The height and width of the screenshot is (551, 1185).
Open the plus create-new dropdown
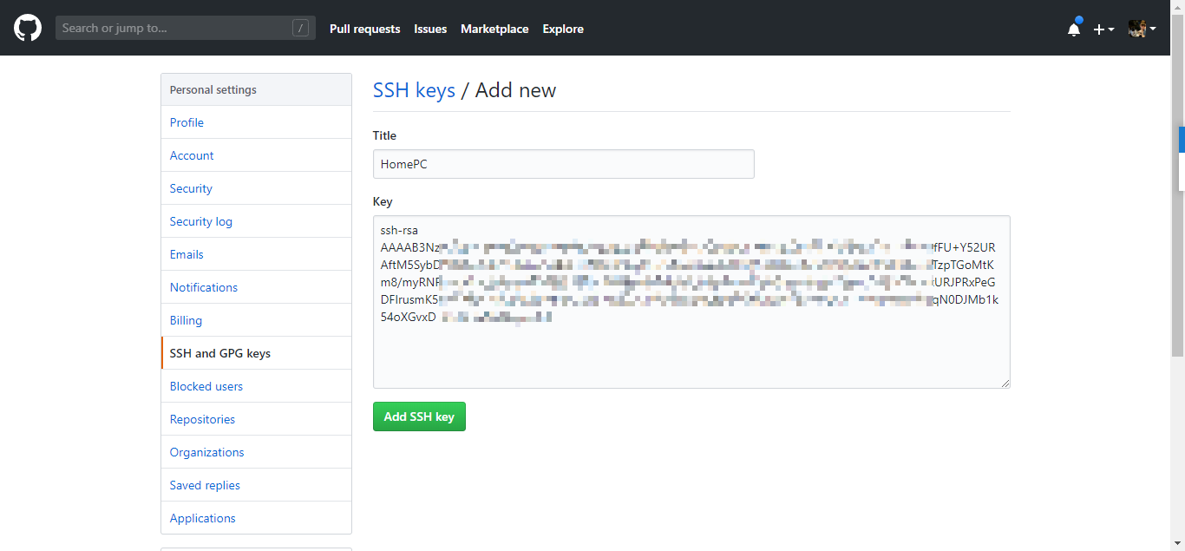pyautogui.click(x=1103, y=29)
